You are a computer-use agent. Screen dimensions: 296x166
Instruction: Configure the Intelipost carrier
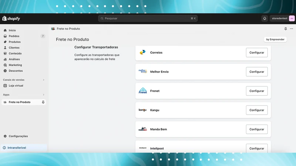(257, 148)
